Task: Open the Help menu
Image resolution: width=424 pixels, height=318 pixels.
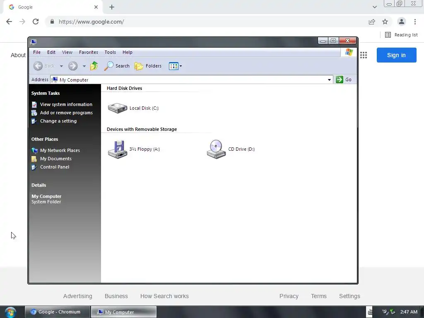Action: coord(128,52)
